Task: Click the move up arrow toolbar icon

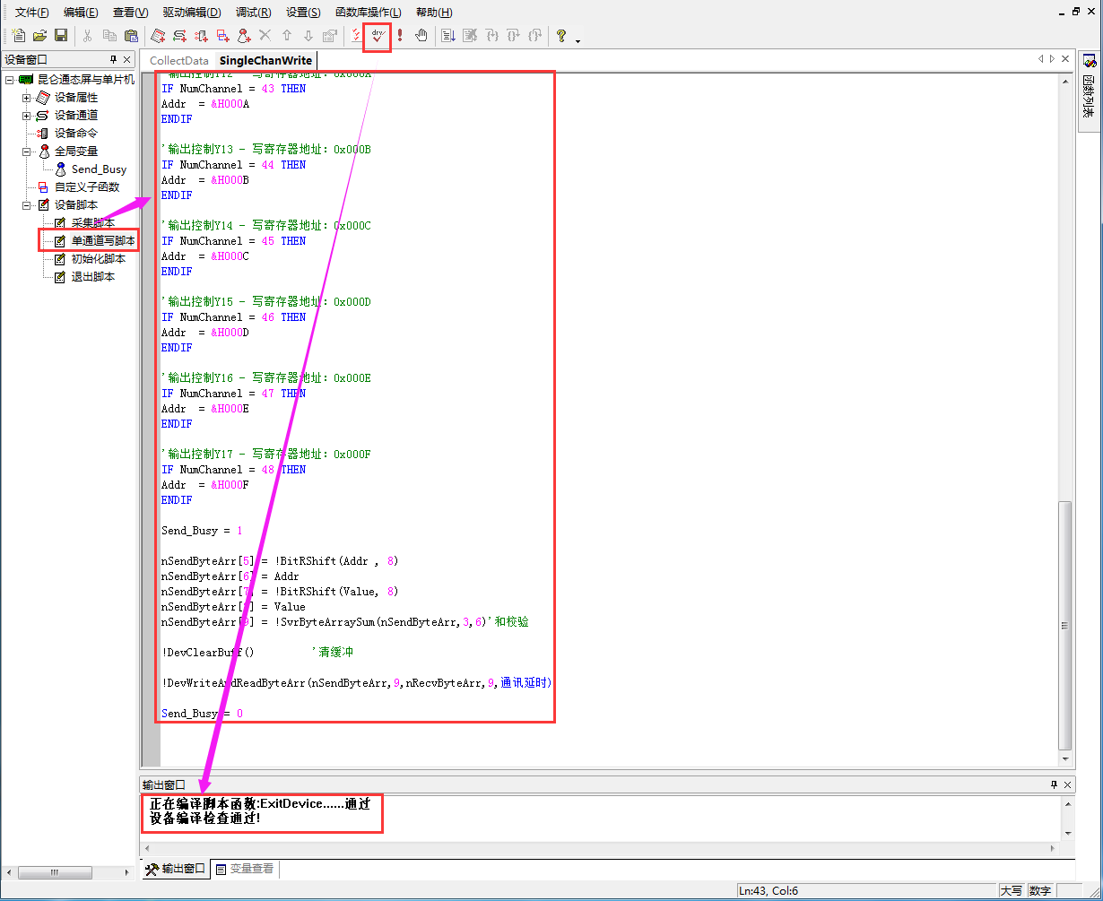Action: coord(287,36)
